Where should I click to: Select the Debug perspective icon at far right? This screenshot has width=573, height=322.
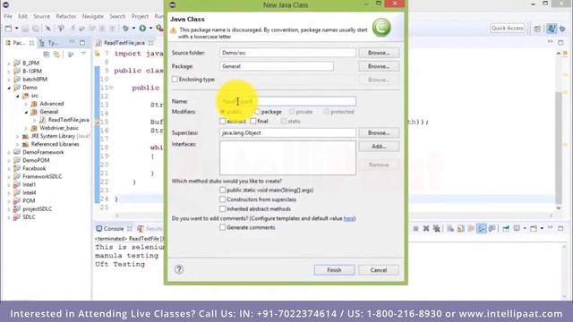pyautogui.click(x=562, y=29)
